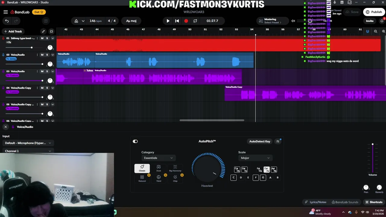
Task: Open Lyrics/Notes panel
Action: [x=315, y=202]
